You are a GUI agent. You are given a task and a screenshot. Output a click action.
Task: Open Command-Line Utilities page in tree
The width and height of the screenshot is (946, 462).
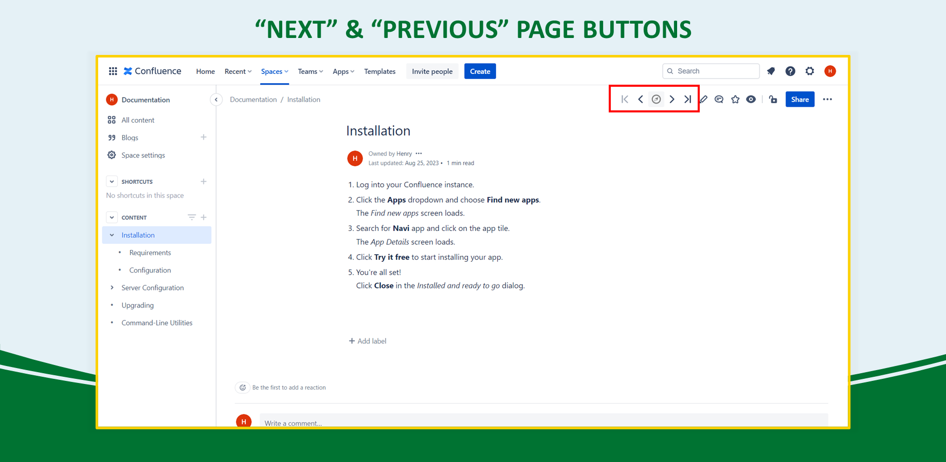click(157, 322)
